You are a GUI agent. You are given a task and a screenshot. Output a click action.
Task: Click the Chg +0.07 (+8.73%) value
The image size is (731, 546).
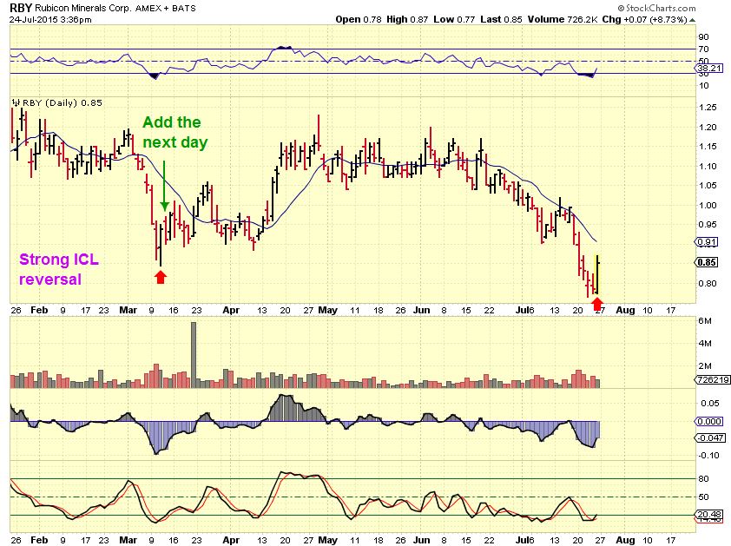coord(644,20)
